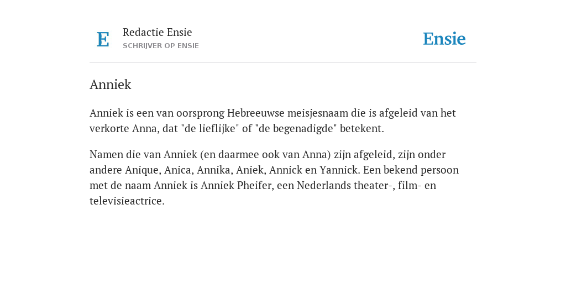Click the word Hebreeuwse in first paragraph
566x283 pixels.
pyautogui.click(x=255, y=113)
